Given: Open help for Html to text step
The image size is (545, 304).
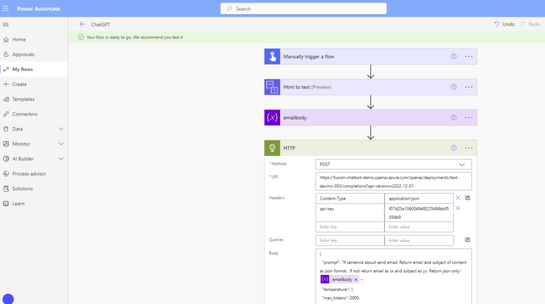Looking at the screenshot, I should point(453,87).
